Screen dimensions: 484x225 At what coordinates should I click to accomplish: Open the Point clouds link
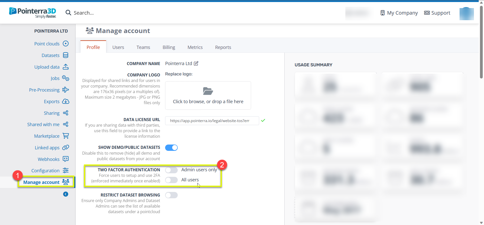click(x=47, y=44)
